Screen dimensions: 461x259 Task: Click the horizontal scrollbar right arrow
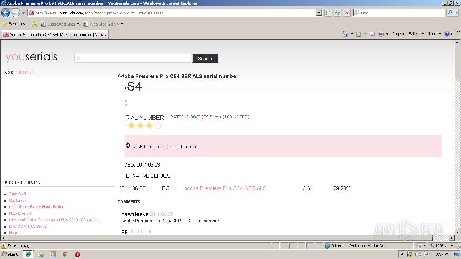pyautogui.click(x=452, y=238)
